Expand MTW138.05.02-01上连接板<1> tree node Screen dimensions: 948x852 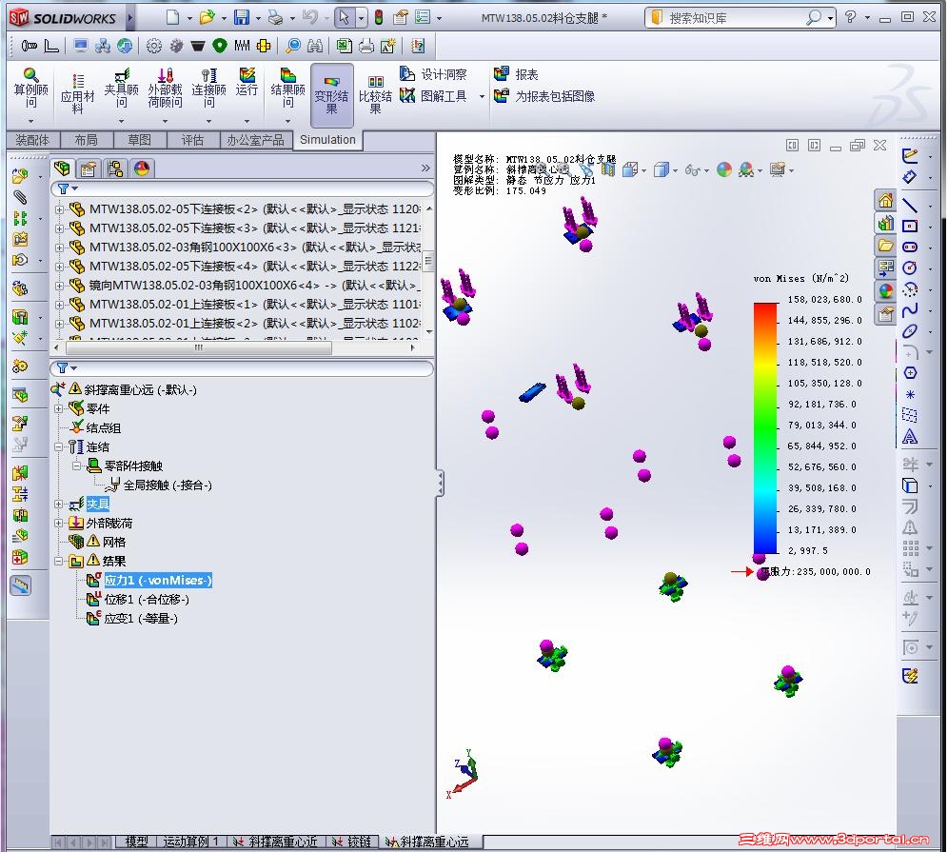pyautogui.click(x=59, y=305)
